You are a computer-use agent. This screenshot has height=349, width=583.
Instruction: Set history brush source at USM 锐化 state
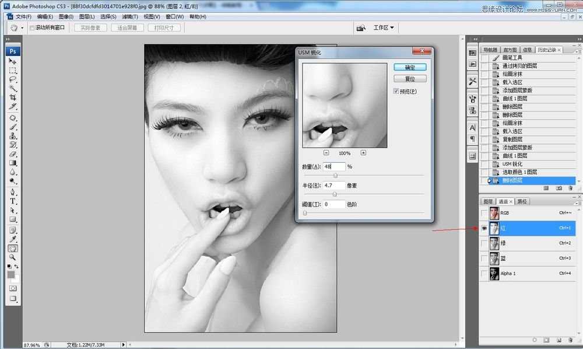pos(484,164)
